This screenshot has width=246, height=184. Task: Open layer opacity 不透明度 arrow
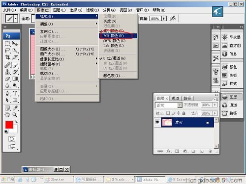click(x=215, y=105)
